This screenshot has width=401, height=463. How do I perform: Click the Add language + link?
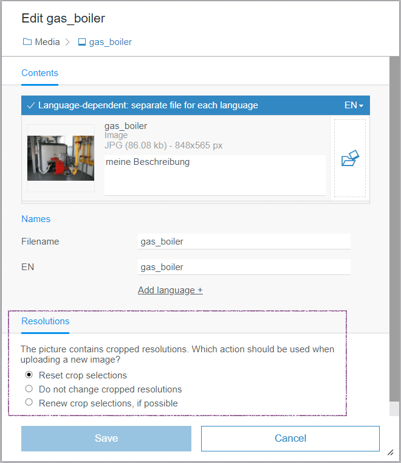pos(170,290)
